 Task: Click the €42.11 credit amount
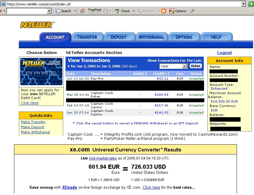coord(162,79)
